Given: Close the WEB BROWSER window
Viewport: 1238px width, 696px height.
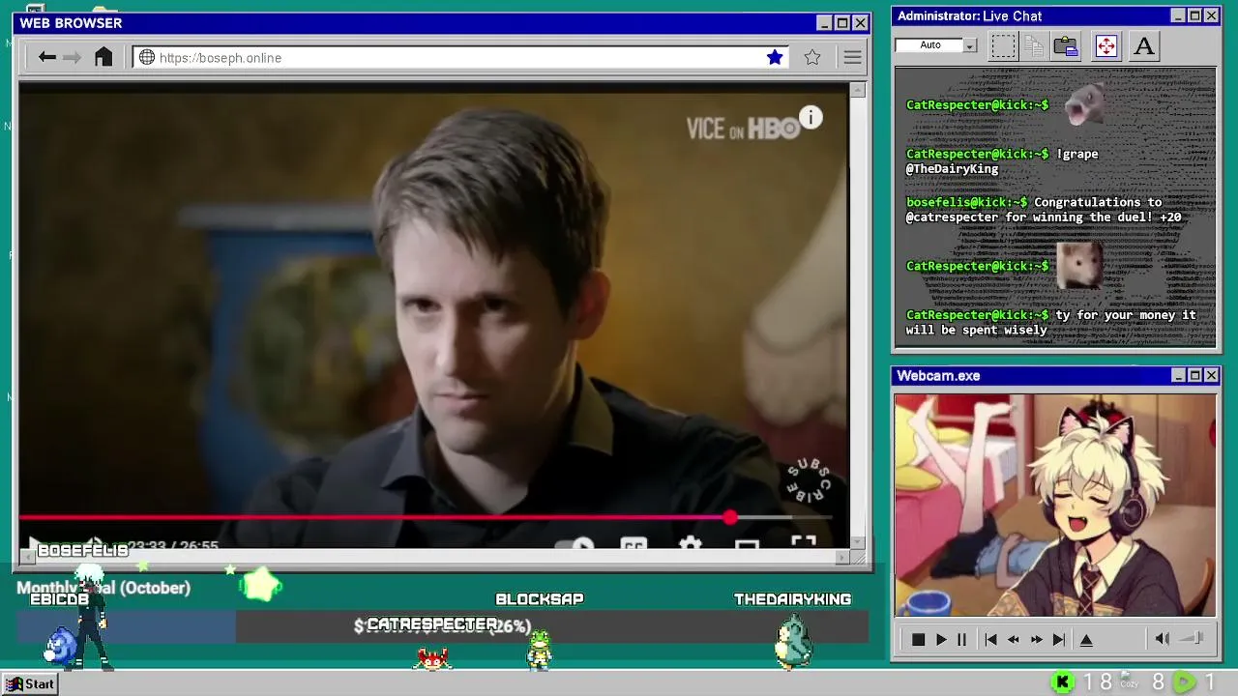Looking at the screenshot, I should click(860, 22).
